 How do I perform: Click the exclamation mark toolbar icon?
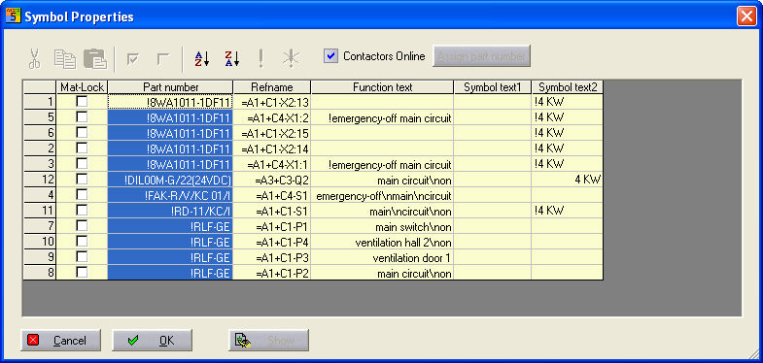click(x=261, y=58)
